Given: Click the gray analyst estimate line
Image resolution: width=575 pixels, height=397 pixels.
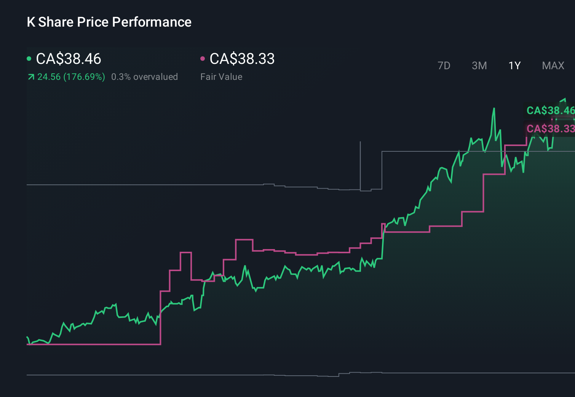Looking at the screenshot, I should (x=152, y=186).
